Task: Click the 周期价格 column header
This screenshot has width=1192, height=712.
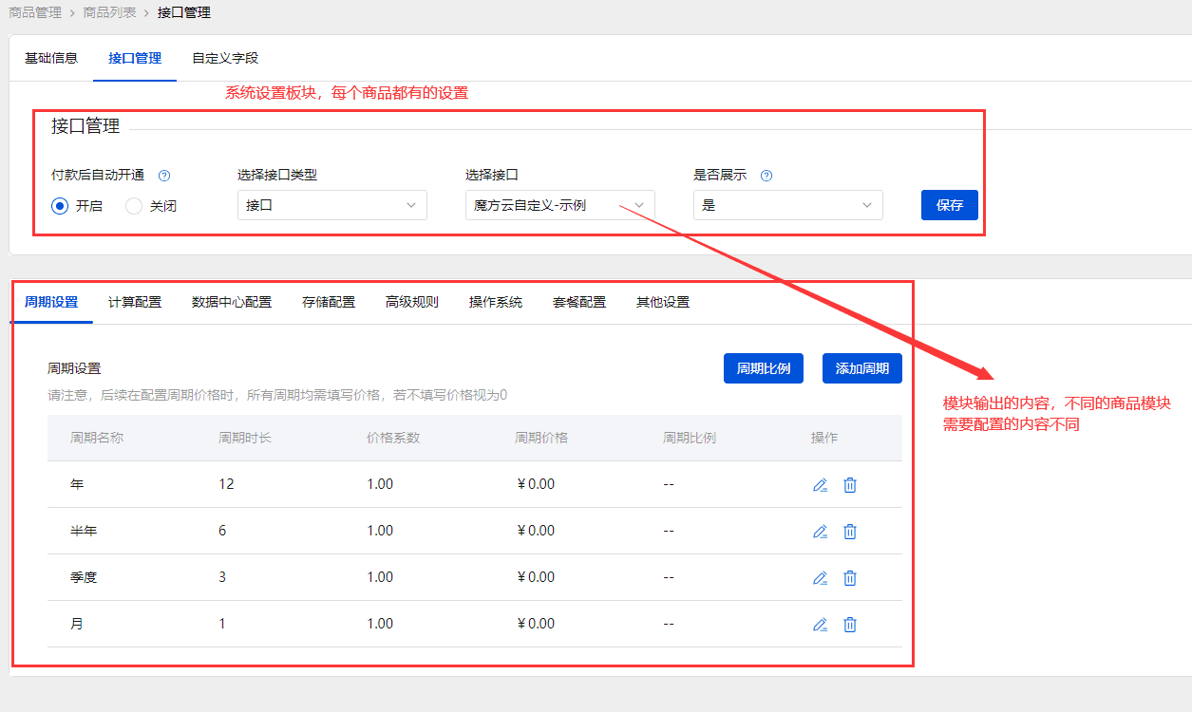Action: click(x=541, y=438)
